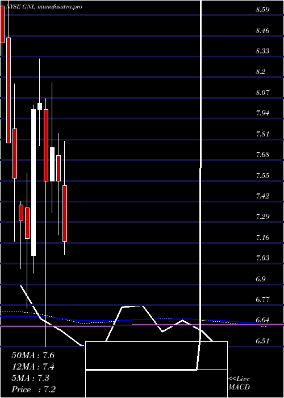
Task: Click the <<Live MACD label
Action: pyautogui.click(x=239, y=383)
